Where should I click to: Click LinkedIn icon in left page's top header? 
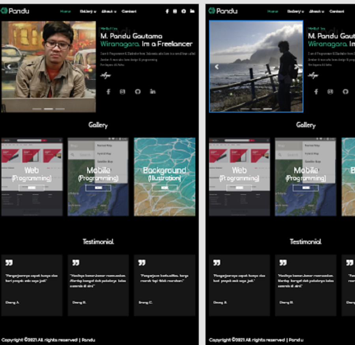tap(192, 11)
